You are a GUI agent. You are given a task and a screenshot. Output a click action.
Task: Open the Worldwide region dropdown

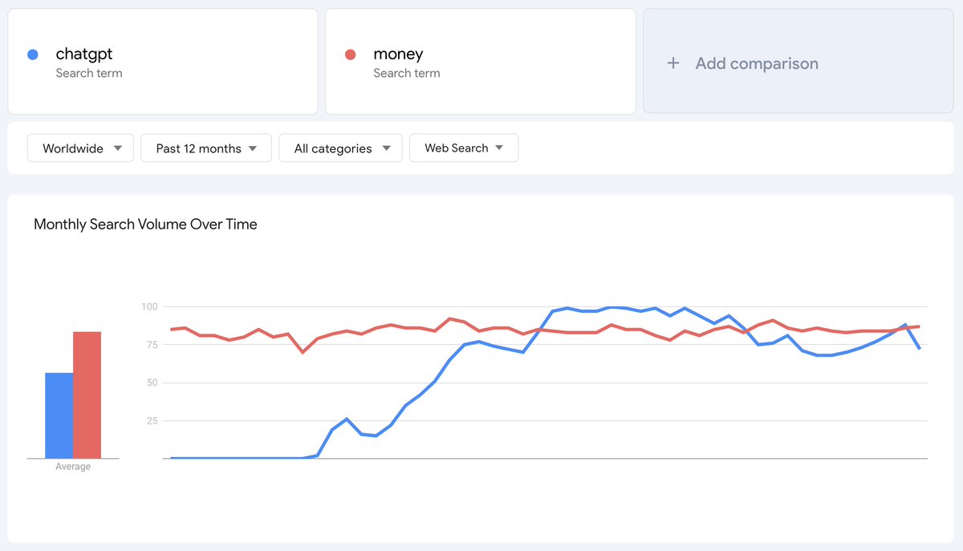(x=80, y=148)
